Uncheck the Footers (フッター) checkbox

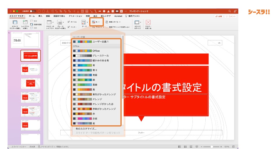pos(69,27)
